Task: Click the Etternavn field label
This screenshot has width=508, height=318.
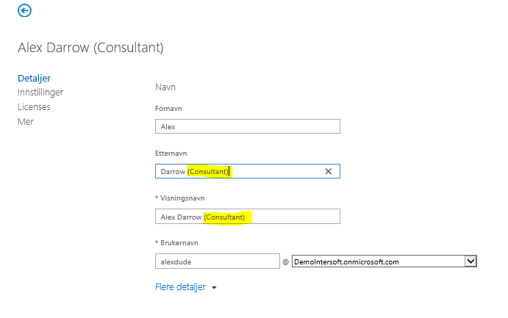Action: pyautogui.click(x=171, y=153)
